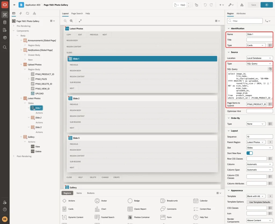Open the Utilities wrench menu
275x224 pixels.
(231, 5)
